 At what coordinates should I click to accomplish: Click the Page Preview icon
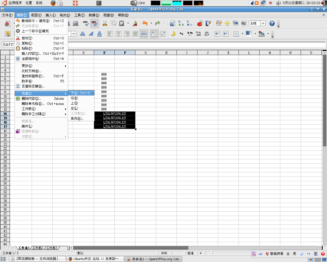(76, 23)
